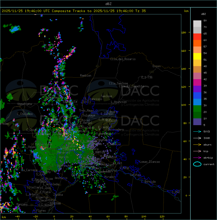
Task: Click the 'S_Francisco' map label
Action: pyautogui.click(x=93, y=99)
